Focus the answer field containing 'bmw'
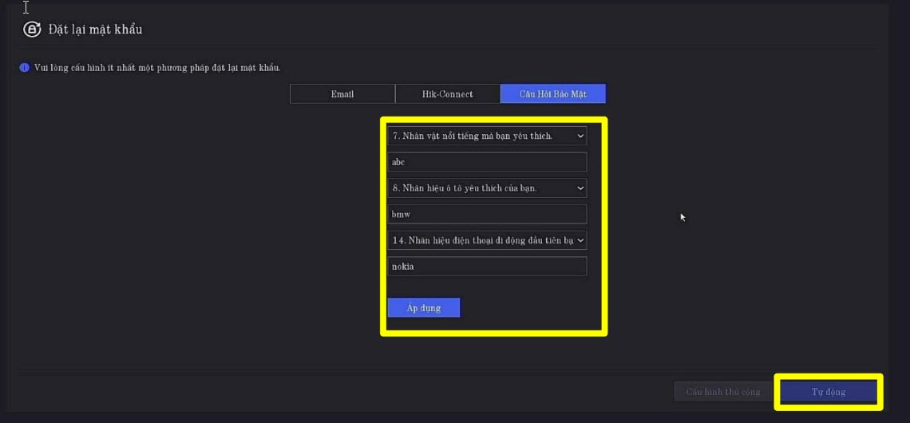The height and width of the screenshot is (423, 910). [x=487, y=214]
